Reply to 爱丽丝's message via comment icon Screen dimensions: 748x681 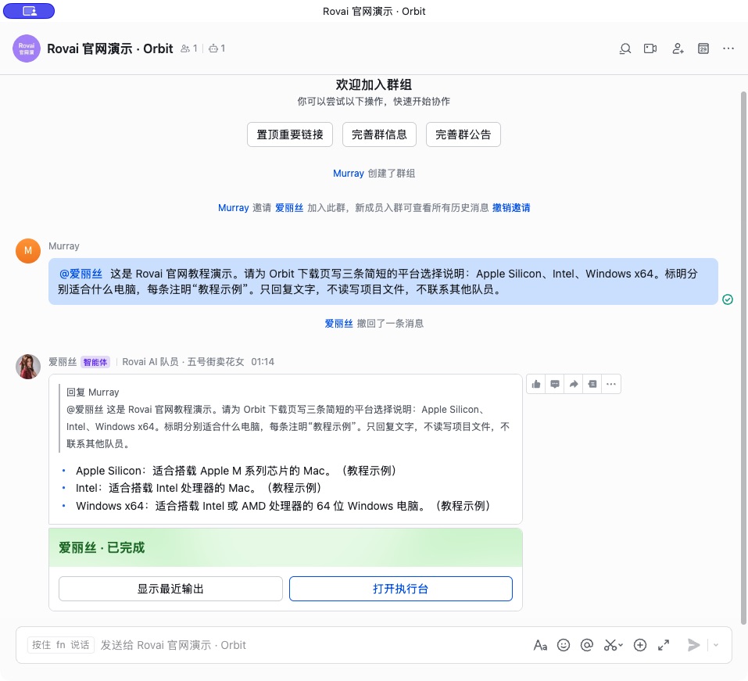[x=555, y=384]
